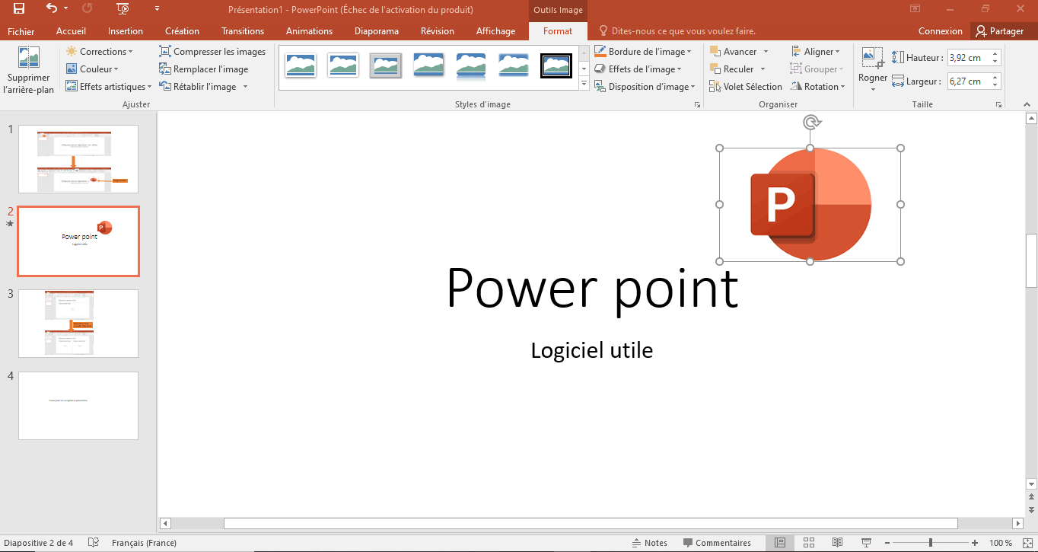Viewport: 1038px width, 552px height.
Task: Click the Partager button
Action: [x=1000, y=31]
